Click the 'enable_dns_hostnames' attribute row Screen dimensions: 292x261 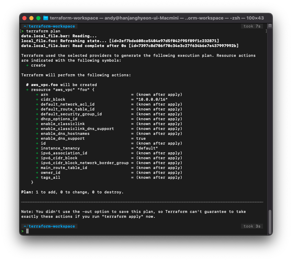pos(109,133)
